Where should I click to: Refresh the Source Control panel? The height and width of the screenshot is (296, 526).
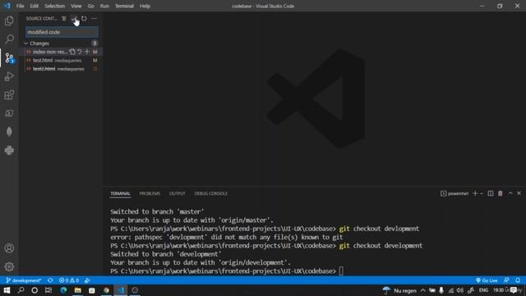point(84,18)
